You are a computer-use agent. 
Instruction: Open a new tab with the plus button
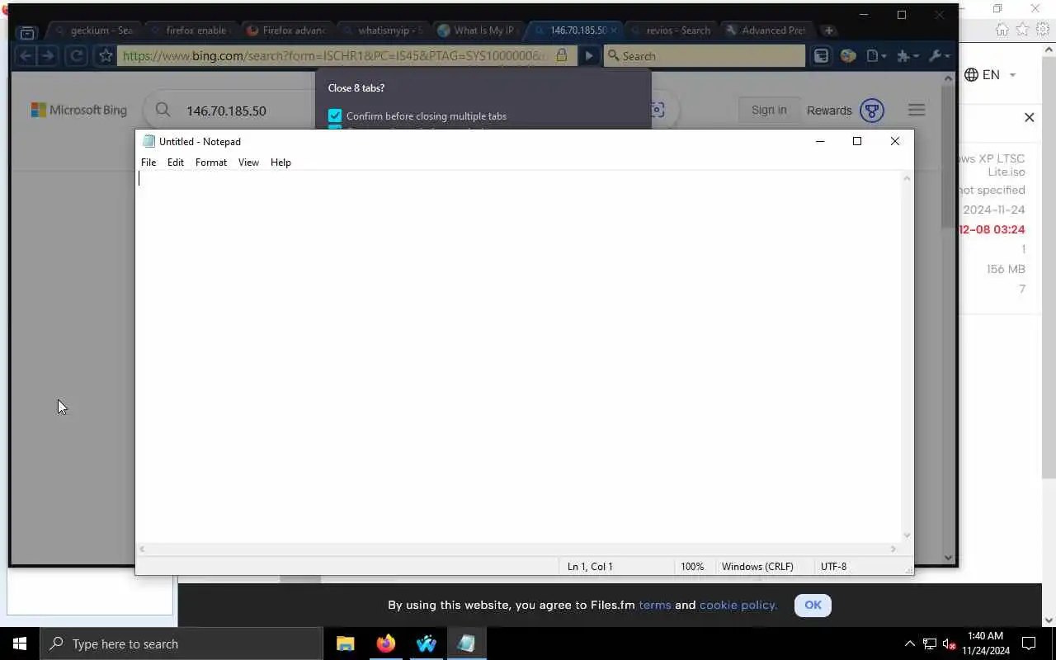828,31
